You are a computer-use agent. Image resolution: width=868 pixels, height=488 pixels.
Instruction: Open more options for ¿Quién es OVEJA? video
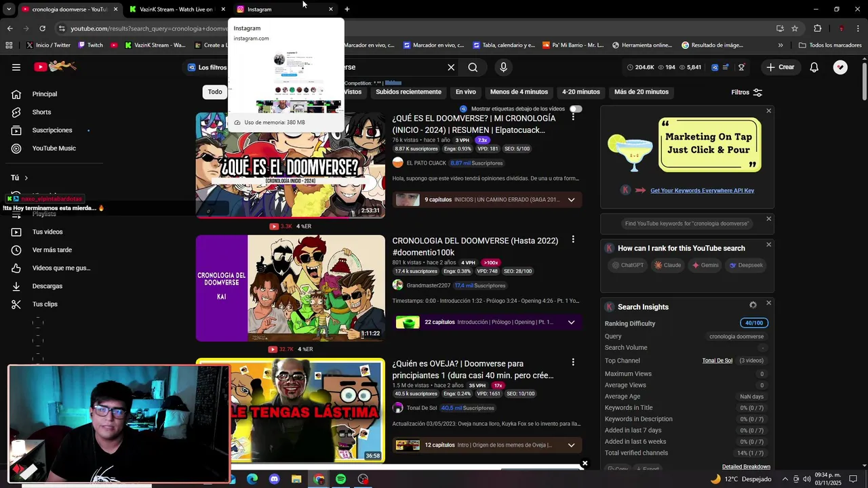(x=573, y=363)
